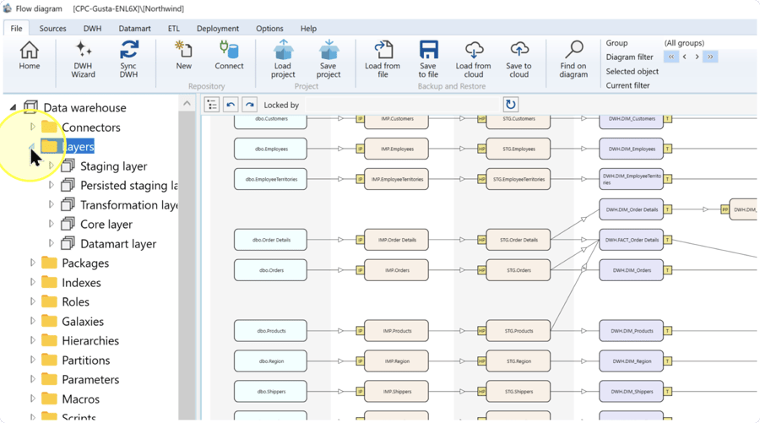Screen dimensions: 760x423
Task: Collapse the Data warehouse root node
Action: (x=13, y=107)
